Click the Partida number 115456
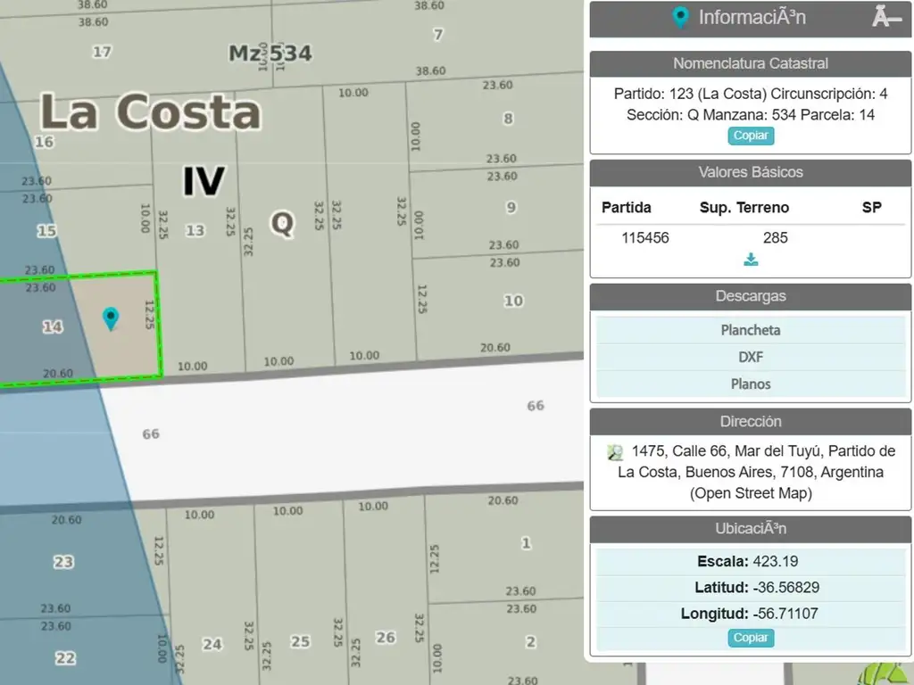Viewport: 914px width, 685px height. coord(645,237)
